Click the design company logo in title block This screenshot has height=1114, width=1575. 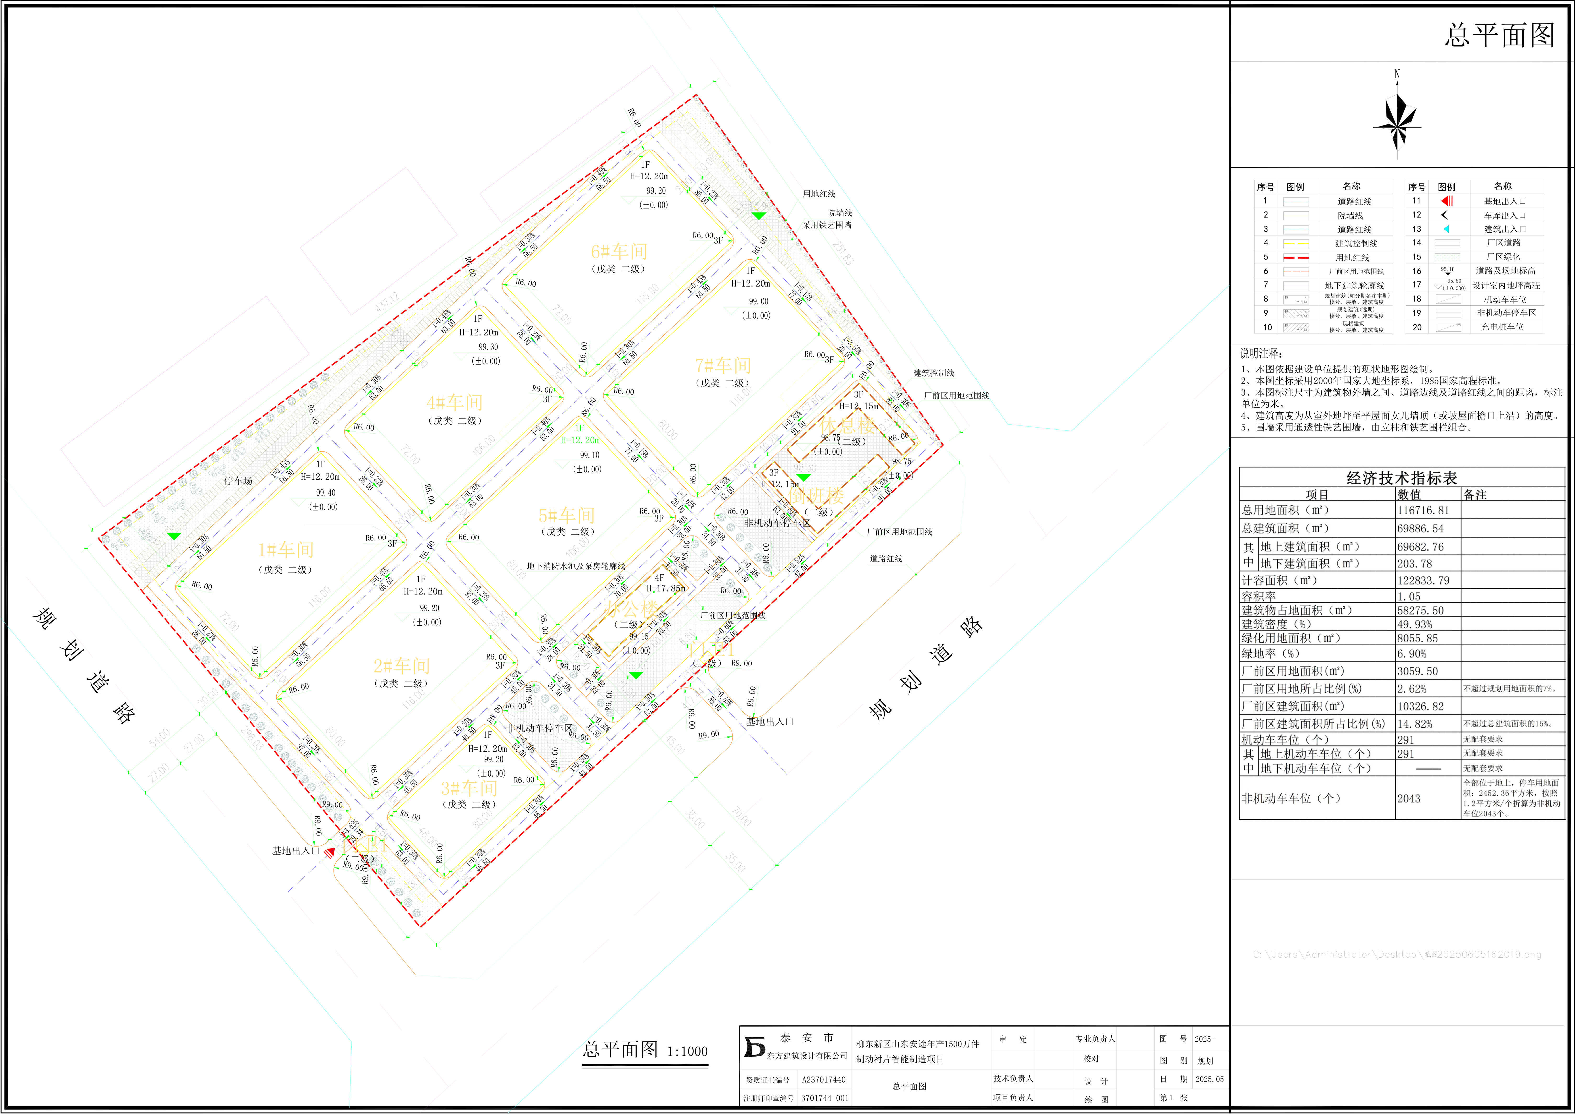point(754,1047)
